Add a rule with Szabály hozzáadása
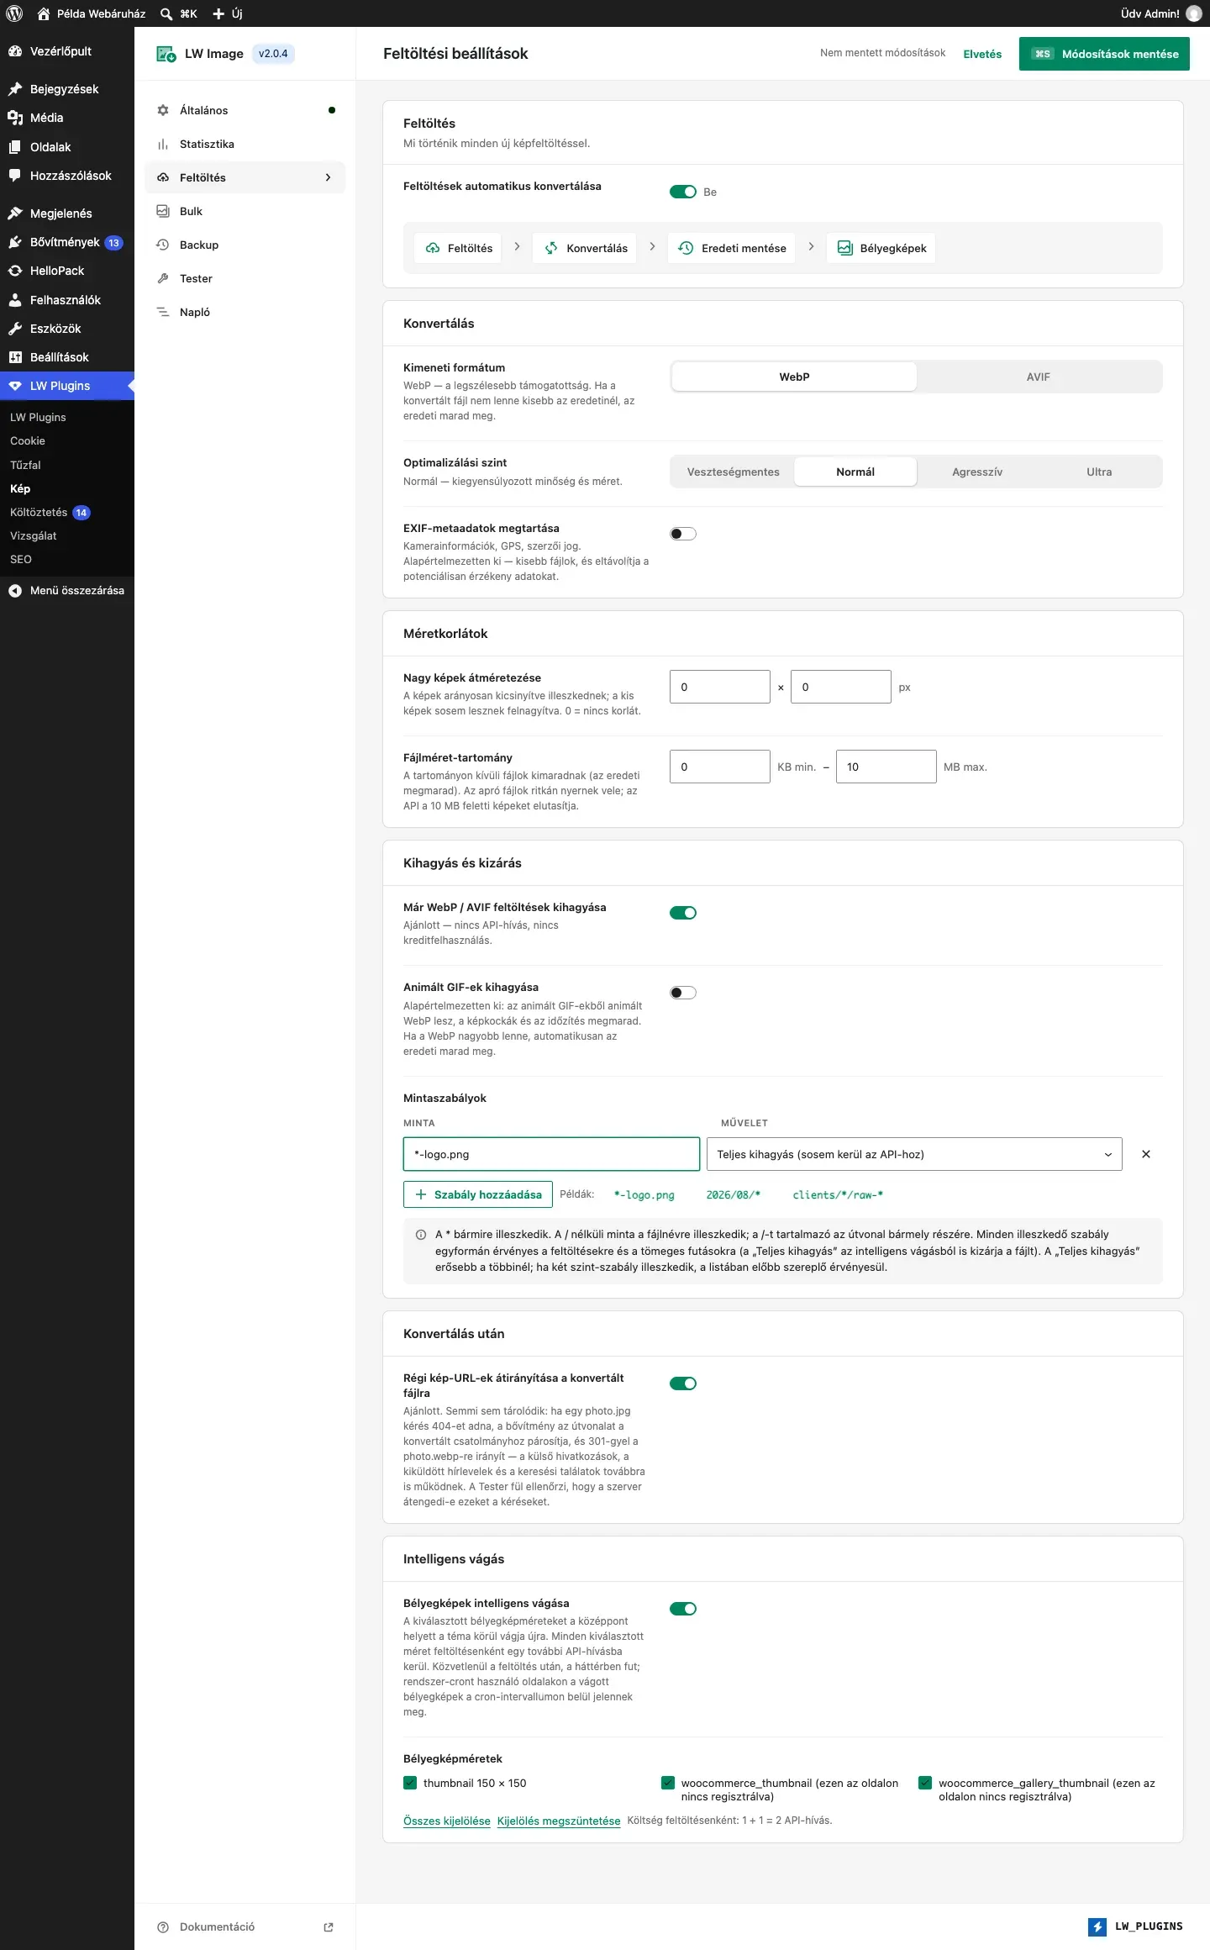 click(x=478, y=1194)
